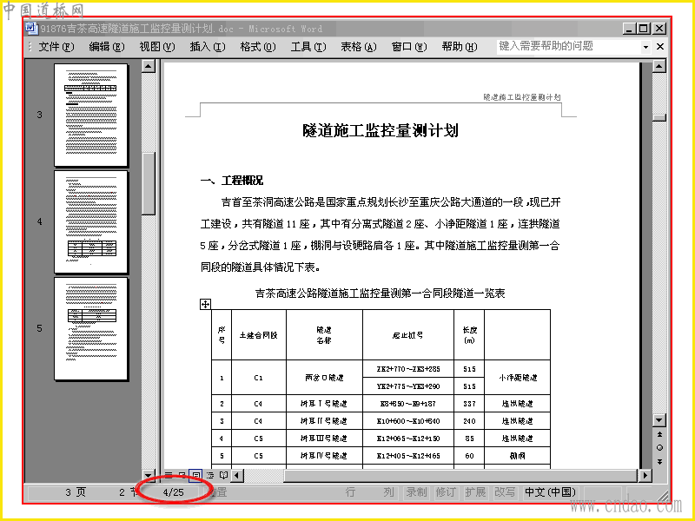This screenshot has height=521, width=695.
Task: Open the 文件(F) menu
Action: click(56, 47)
